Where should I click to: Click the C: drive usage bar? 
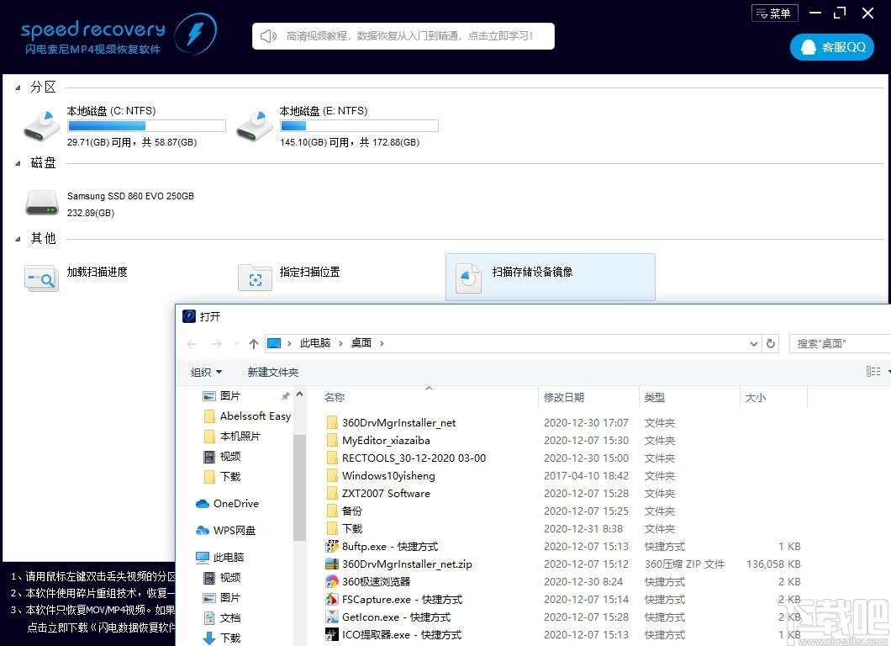[x=146, y=125]
